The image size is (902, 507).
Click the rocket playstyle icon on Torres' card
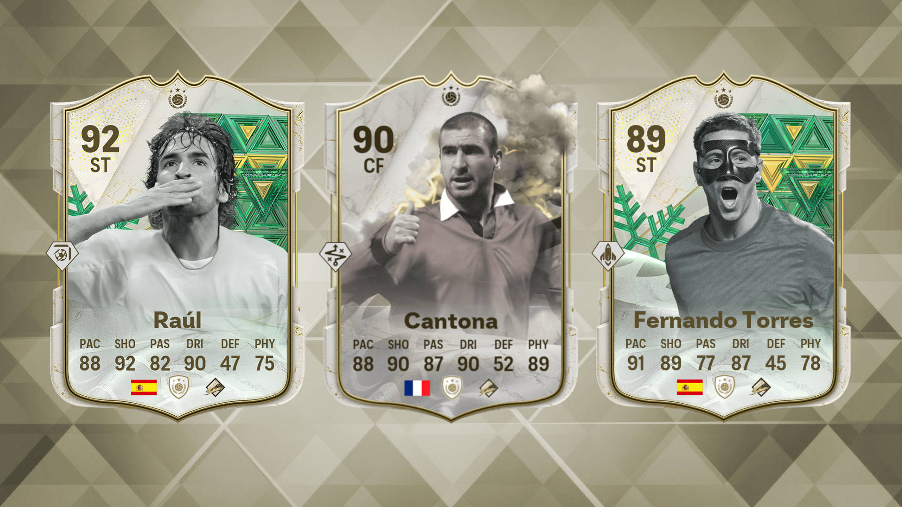608,255
